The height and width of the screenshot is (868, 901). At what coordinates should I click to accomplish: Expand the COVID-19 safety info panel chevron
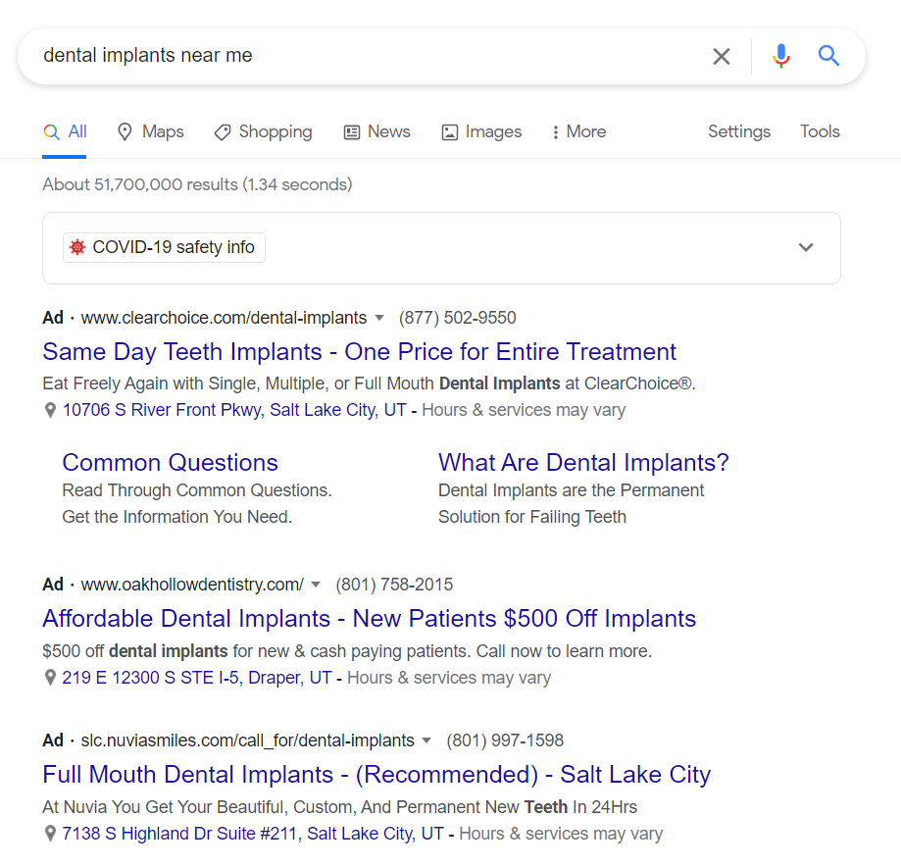(x=806, y=247)
